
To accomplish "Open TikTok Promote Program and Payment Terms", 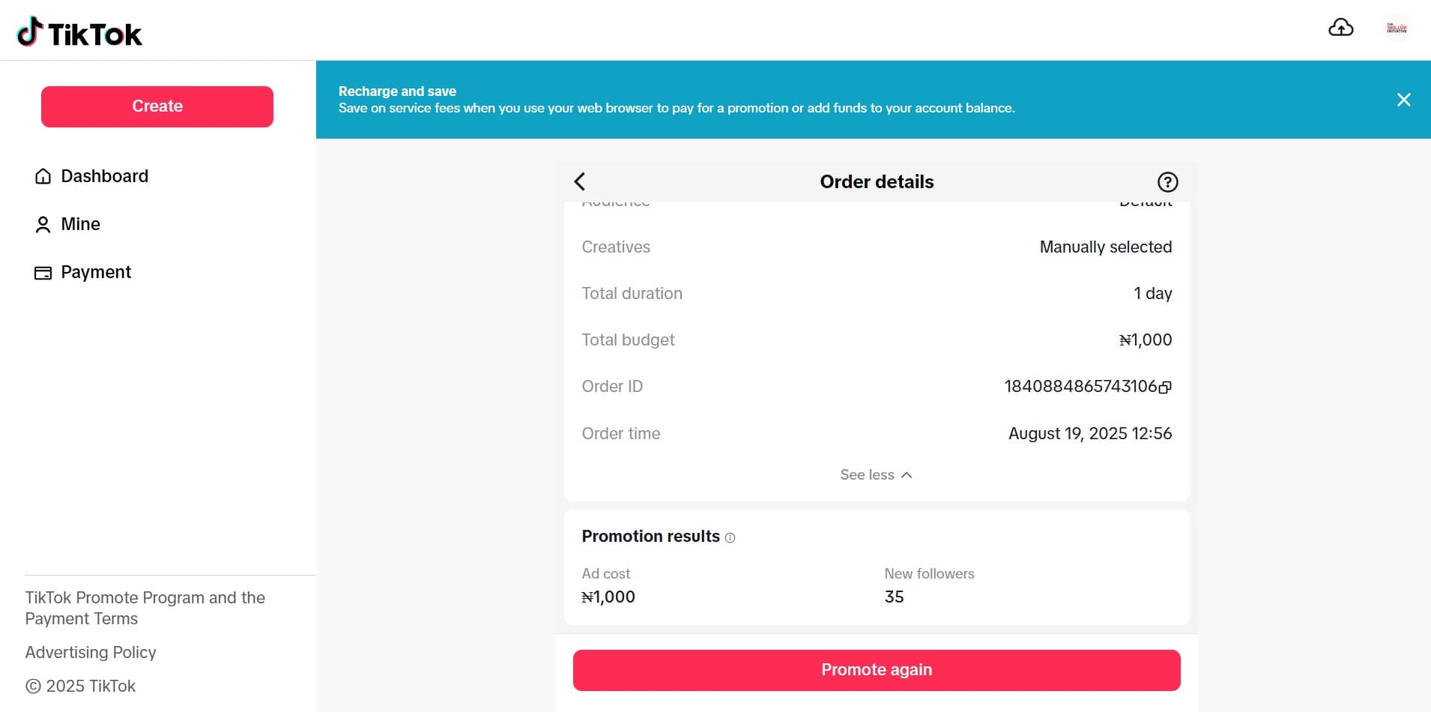I will coord(145,608).
